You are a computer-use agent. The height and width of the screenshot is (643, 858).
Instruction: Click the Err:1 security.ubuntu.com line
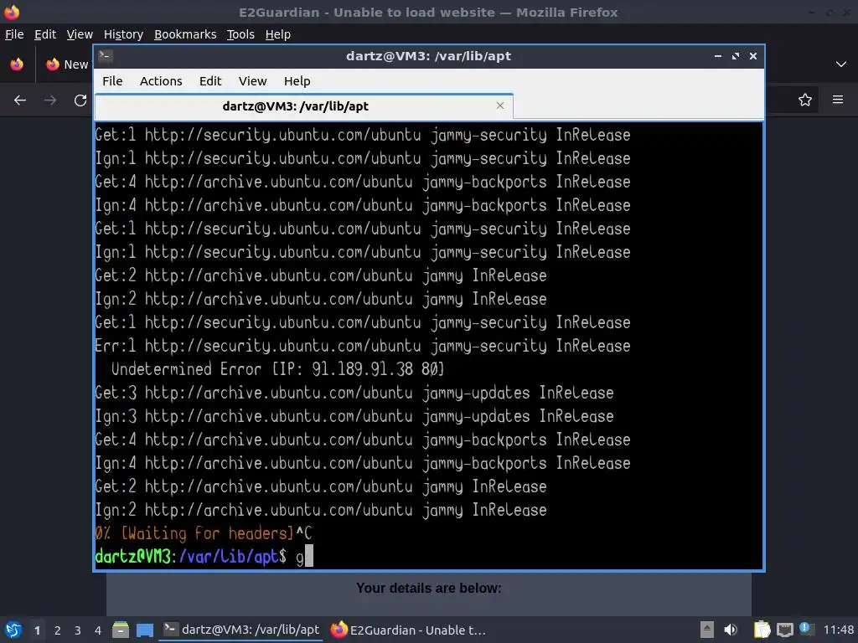tap(362, 346)
